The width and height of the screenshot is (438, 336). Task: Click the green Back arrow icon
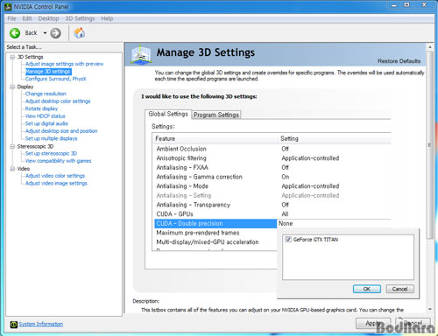pyautogui.click(x=15, y=33)
